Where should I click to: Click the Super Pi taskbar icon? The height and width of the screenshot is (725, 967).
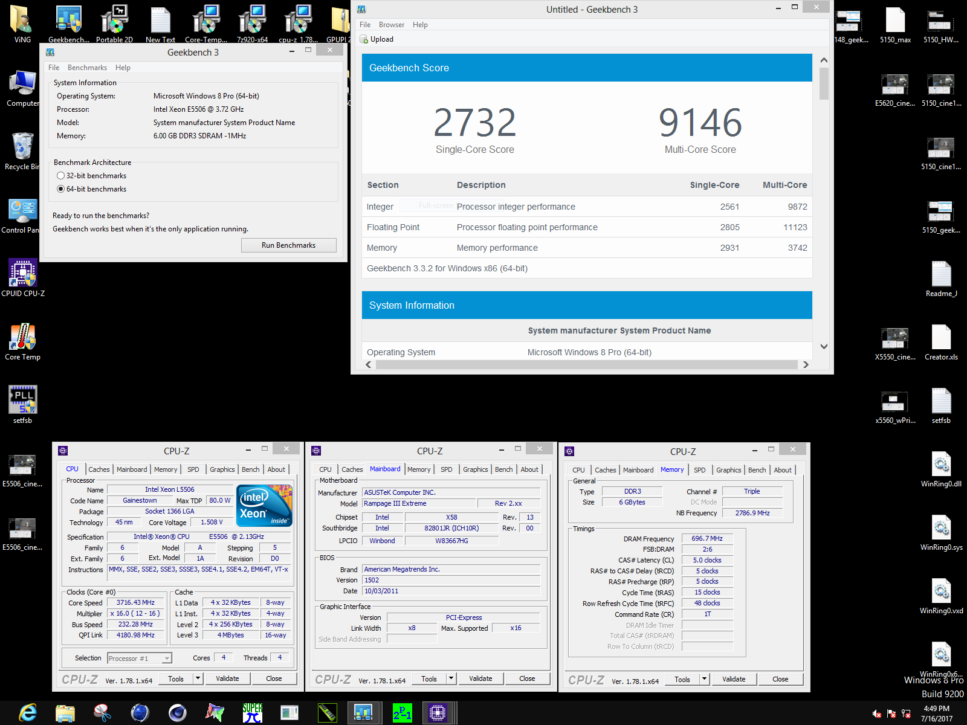coord(252,713)
